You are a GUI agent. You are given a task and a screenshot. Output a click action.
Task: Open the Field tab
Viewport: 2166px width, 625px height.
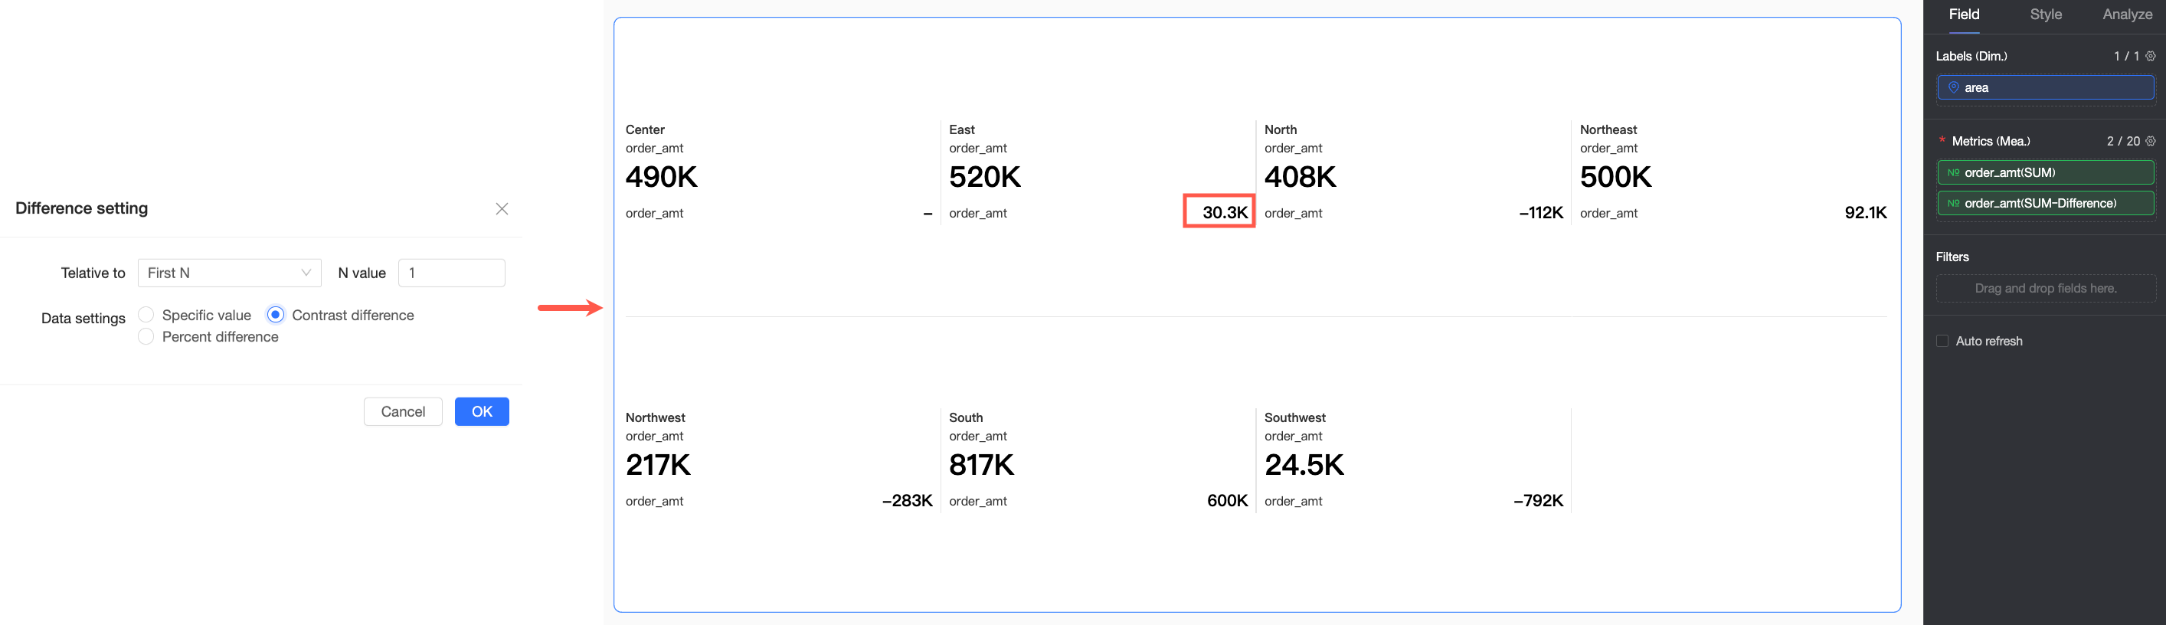pos(1965,15)
